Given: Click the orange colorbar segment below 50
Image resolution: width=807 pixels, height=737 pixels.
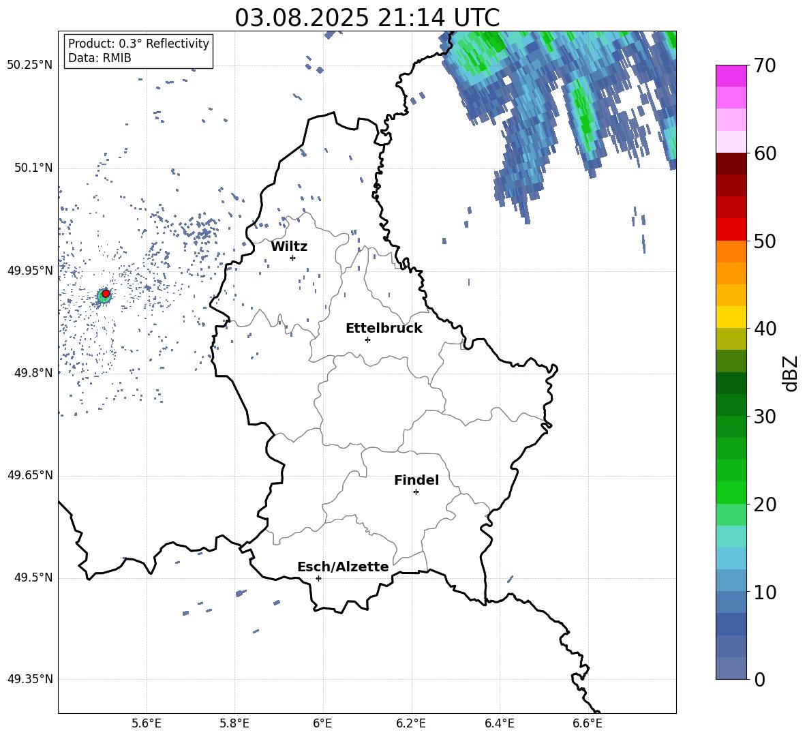Looking at the screenshot, I should (x=731, y=251).
